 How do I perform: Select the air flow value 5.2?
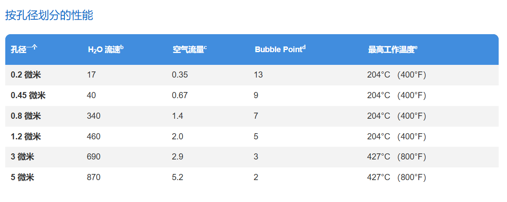177,177
